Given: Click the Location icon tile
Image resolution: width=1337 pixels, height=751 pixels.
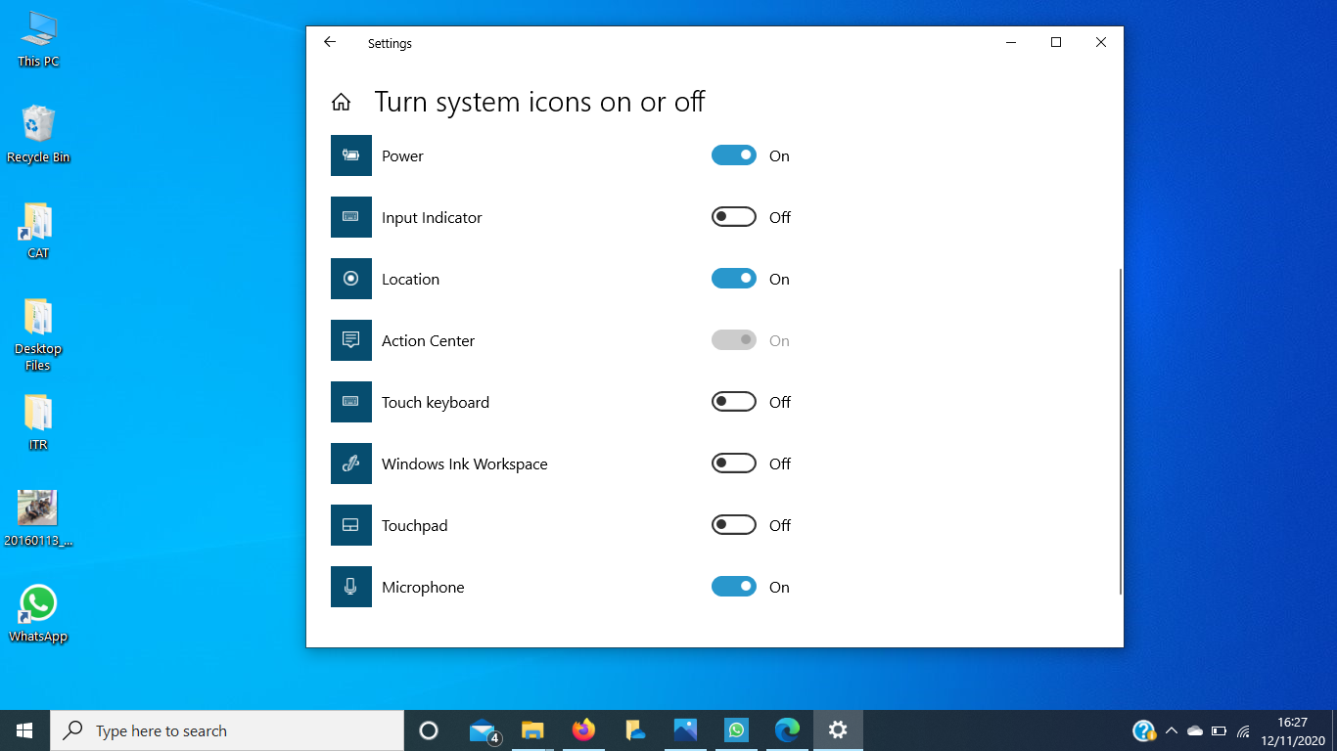Looking at the screenshot, I should (x=351, y=279).
